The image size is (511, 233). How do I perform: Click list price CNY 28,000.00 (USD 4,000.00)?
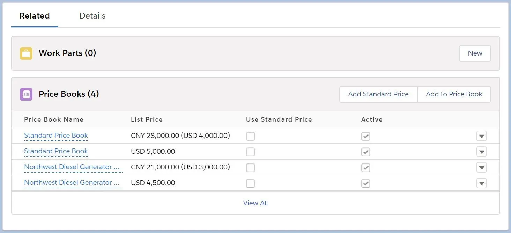pos(180,136)
